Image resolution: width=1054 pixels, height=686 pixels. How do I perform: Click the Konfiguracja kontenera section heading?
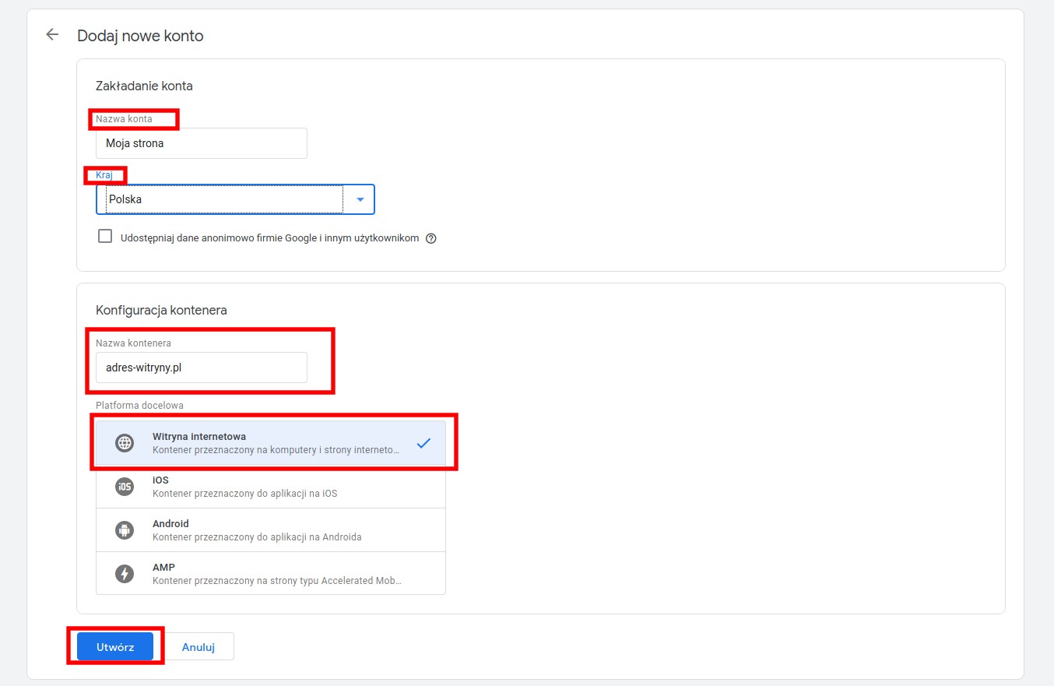161,310
